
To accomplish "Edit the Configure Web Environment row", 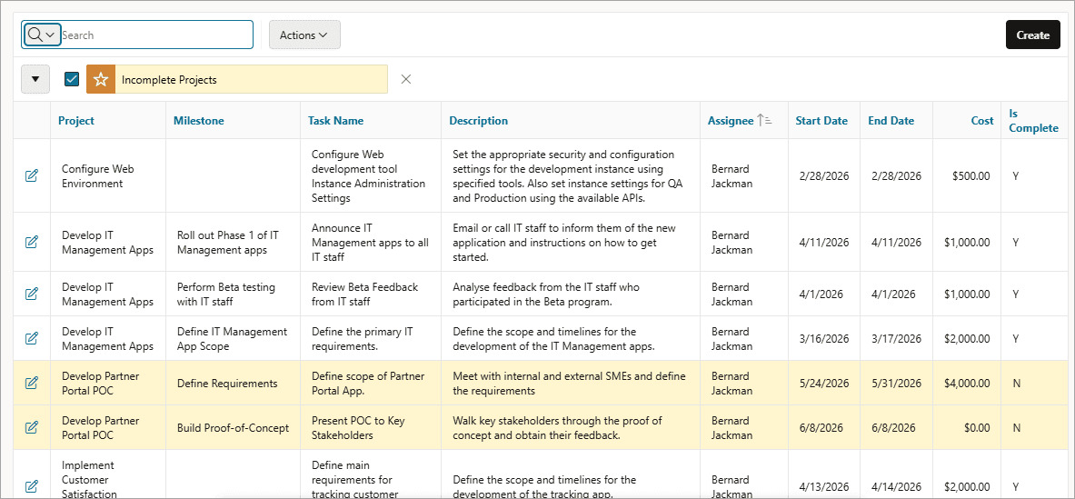I will point(32,176).
